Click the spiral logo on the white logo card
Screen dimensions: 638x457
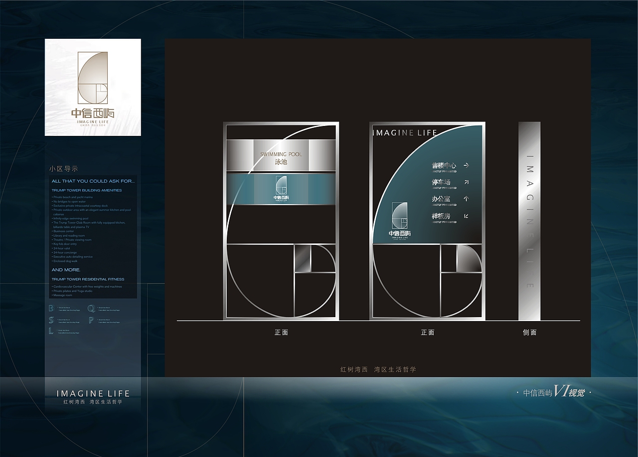92,78
